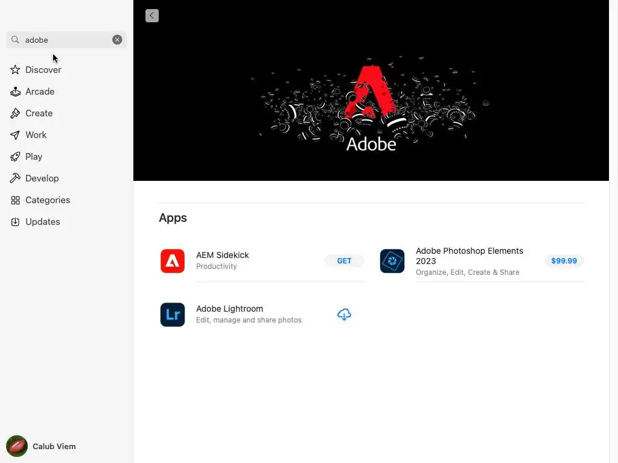Open account name Calub Viem
Viewport: 618px width, 463px height.
pyautogui.click(x=54, y=446)
